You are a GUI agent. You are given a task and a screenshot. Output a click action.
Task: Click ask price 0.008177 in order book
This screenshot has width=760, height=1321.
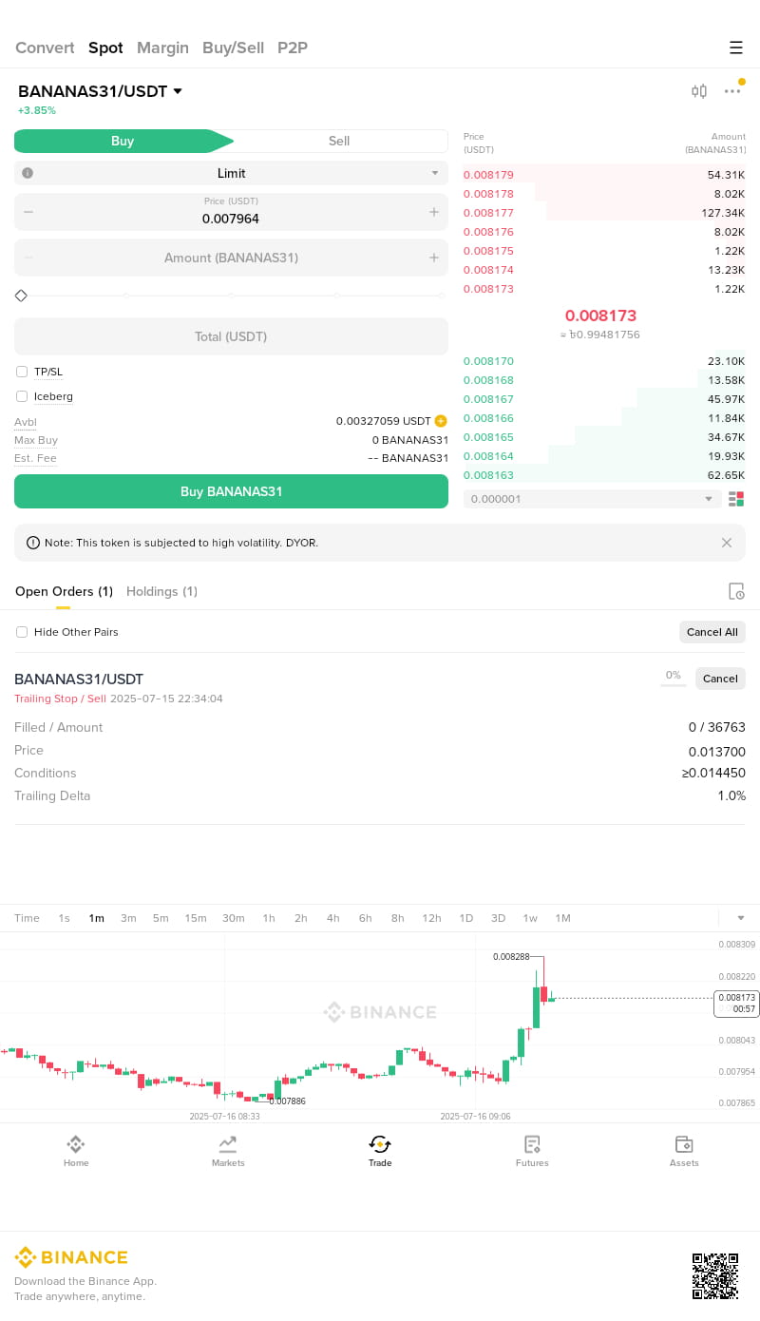(488, 213)
